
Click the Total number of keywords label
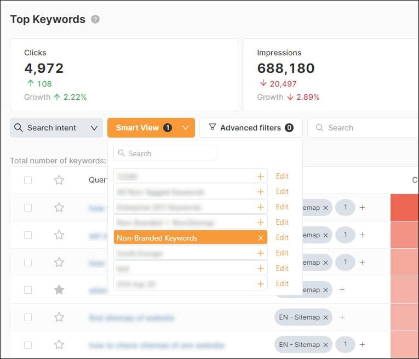(x=58, y=161)
